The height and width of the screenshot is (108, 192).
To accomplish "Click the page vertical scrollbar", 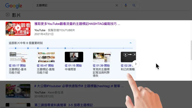I will click(191, 50).
